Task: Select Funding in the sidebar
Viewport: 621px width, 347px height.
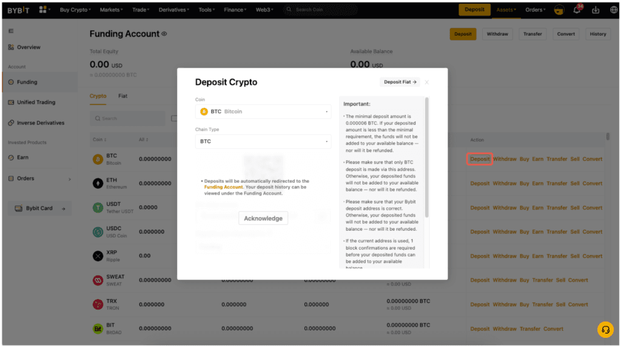Action: pyautogui.click(x=39, y=82)
